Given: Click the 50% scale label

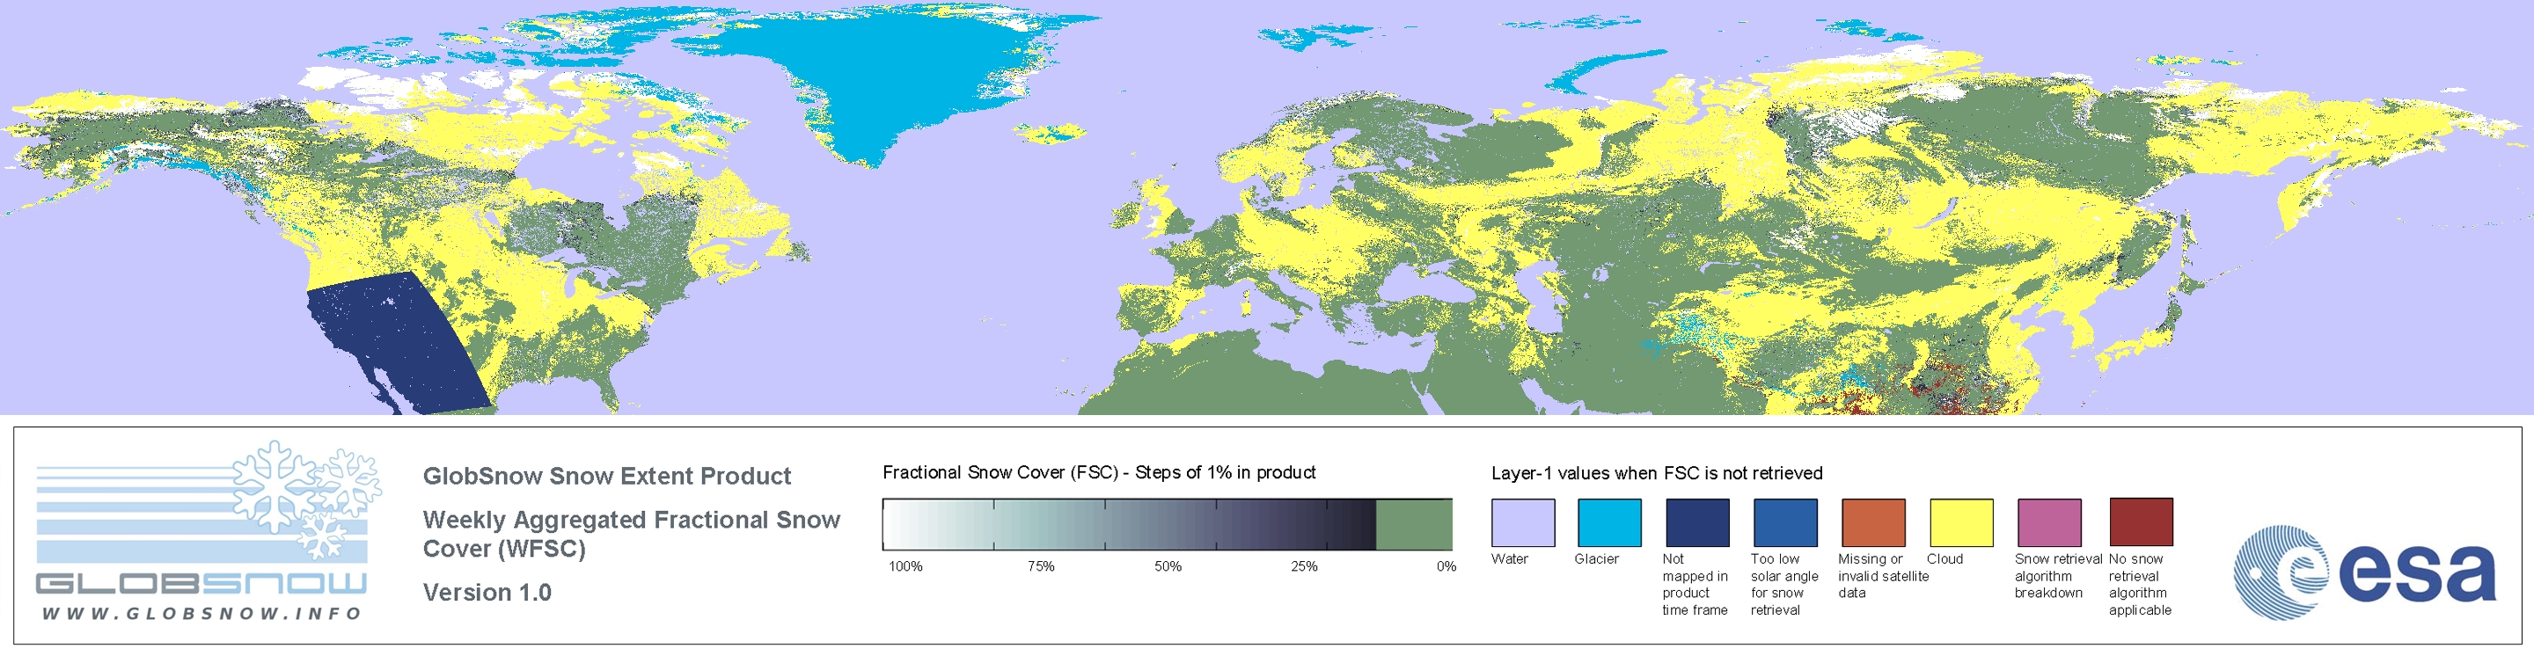Looking at the screenshot, I should click(x=1168, y=566).
